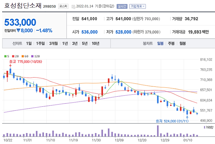Click the 11/30 date axis label
Image resolution: width=215 pixels, height=144 pixels.
pos(96,140)
